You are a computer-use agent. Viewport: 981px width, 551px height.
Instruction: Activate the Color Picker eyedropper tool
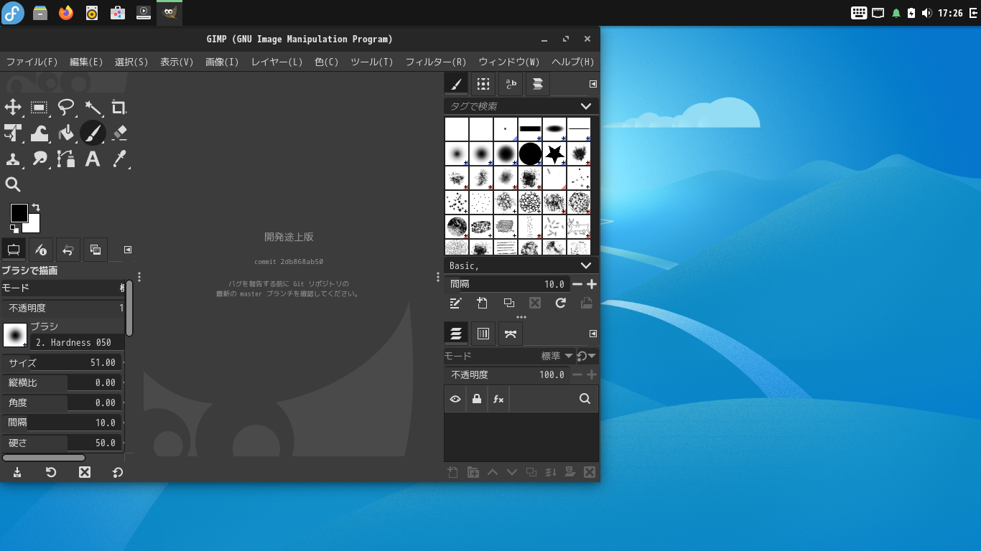(119, 159)
